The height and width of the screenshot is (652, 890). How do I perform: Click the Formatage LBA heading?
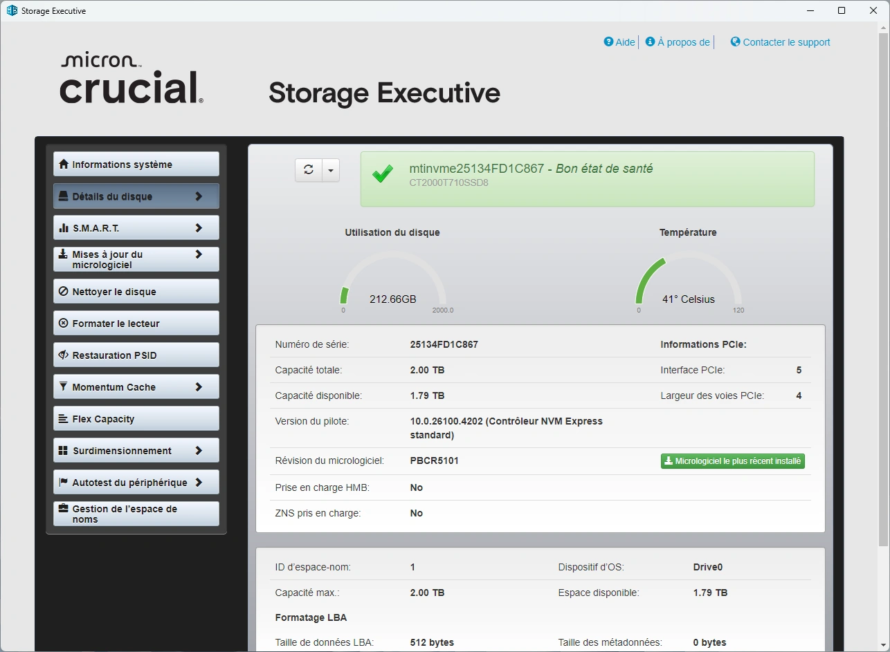[x=311, y=617]
